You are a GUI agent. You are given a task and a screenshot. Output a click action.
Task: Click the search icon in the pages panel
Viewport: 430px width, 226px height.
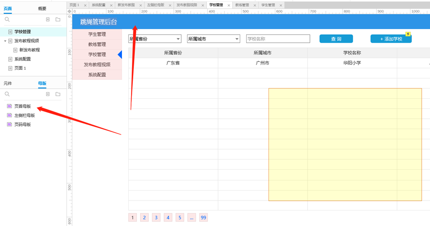click(7, 20)
